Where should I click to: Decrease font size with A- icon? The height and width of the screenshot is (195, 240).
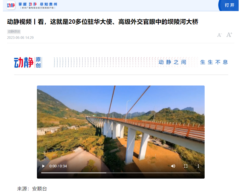220,35
